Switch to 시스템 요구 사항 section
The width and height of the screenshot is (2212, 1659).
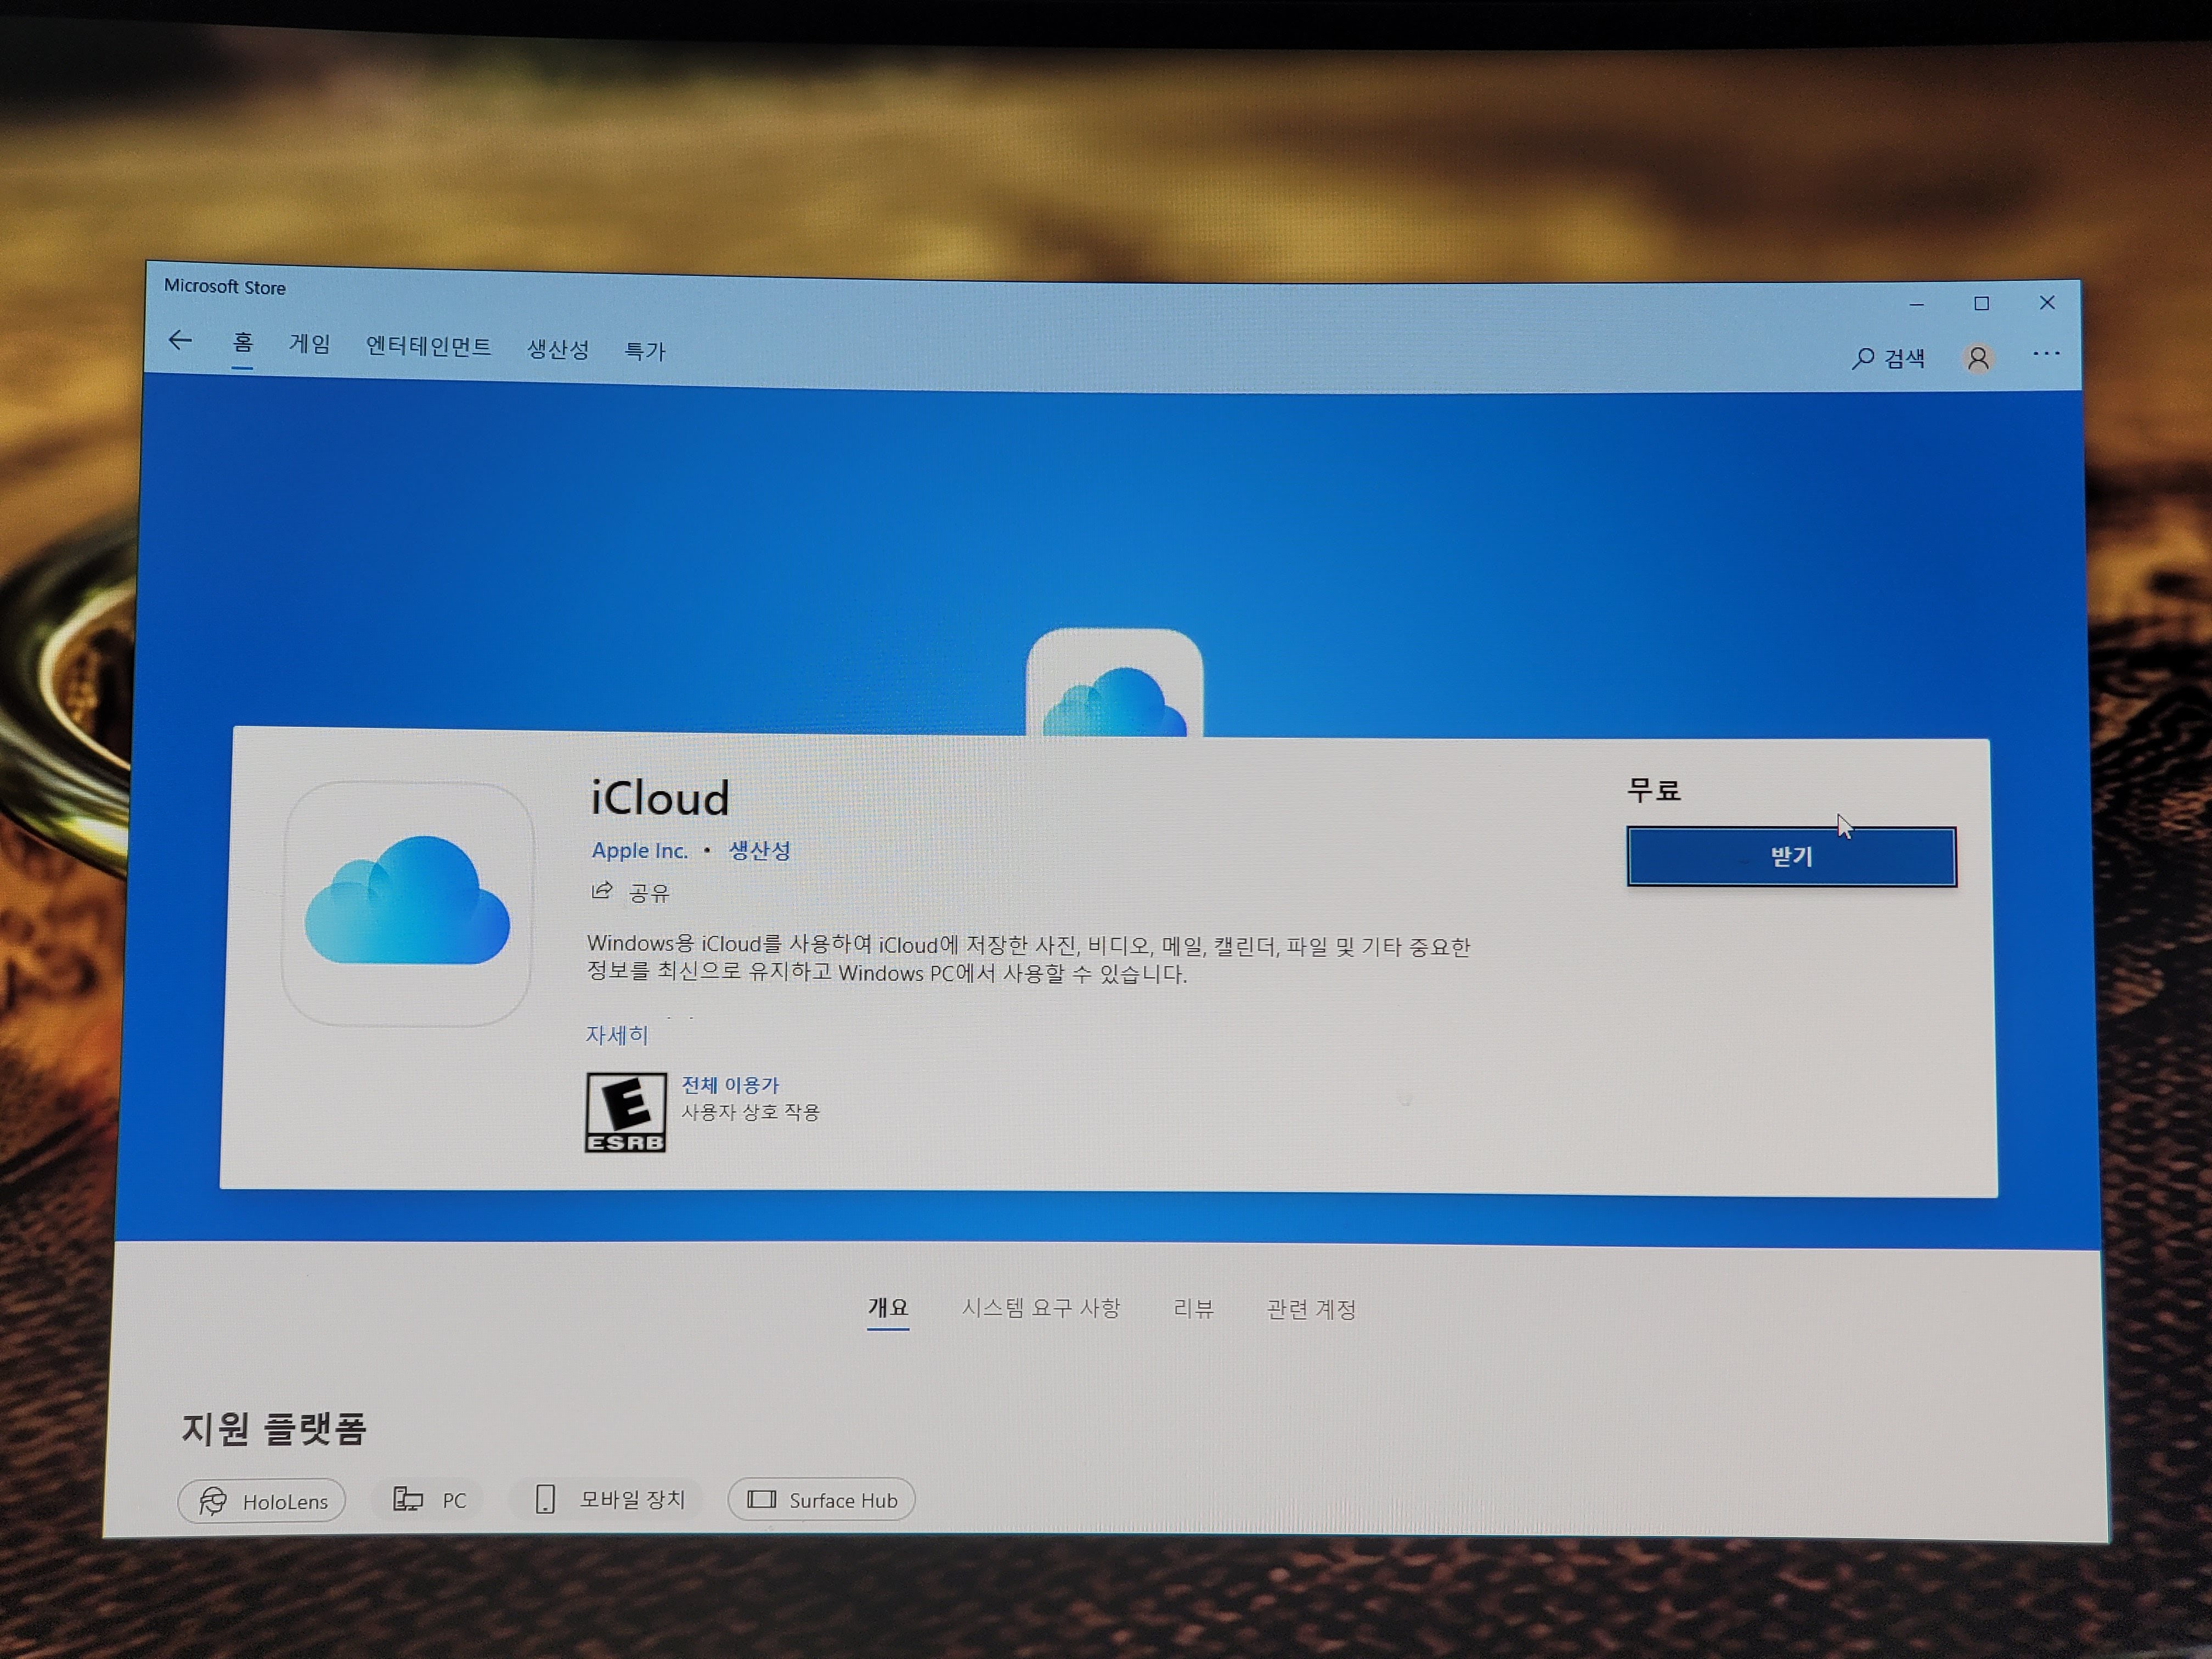1040,1308
